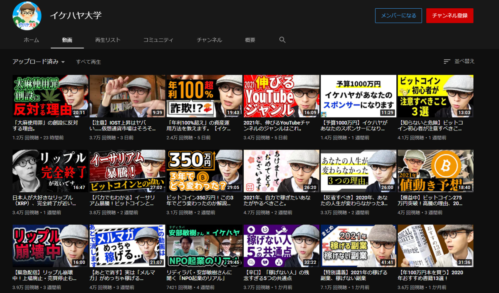Screen dimensions: 499x293
Task: Click the メンバーになる button
Action: click(398, 16)
